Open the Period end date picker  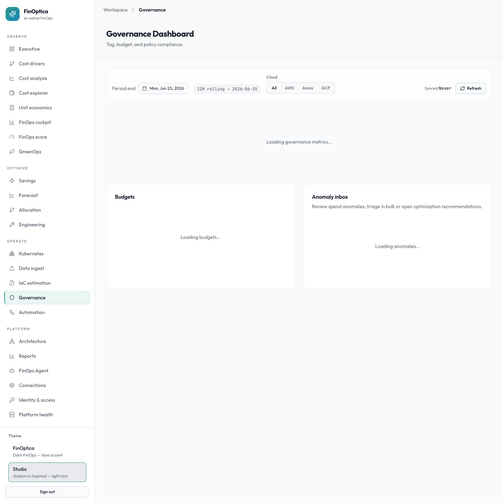[163, 88]
